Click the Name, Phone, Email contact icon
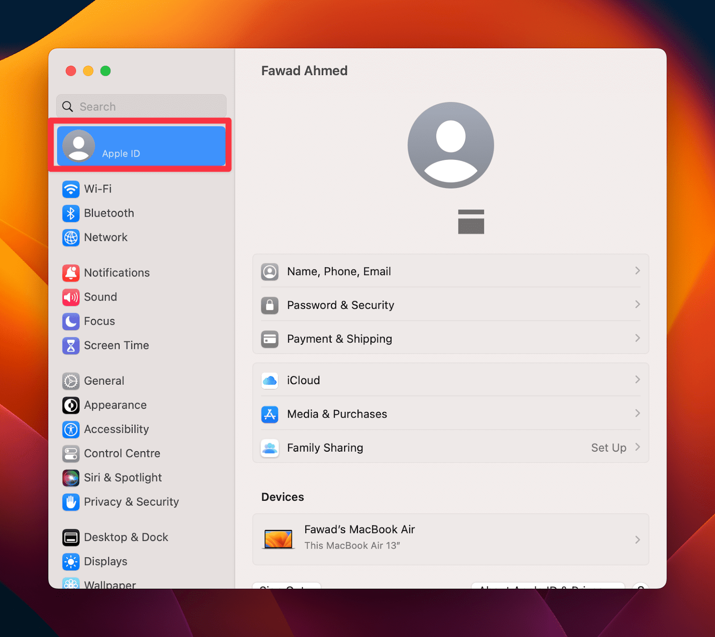715x637 pixels. click(269, 272)
